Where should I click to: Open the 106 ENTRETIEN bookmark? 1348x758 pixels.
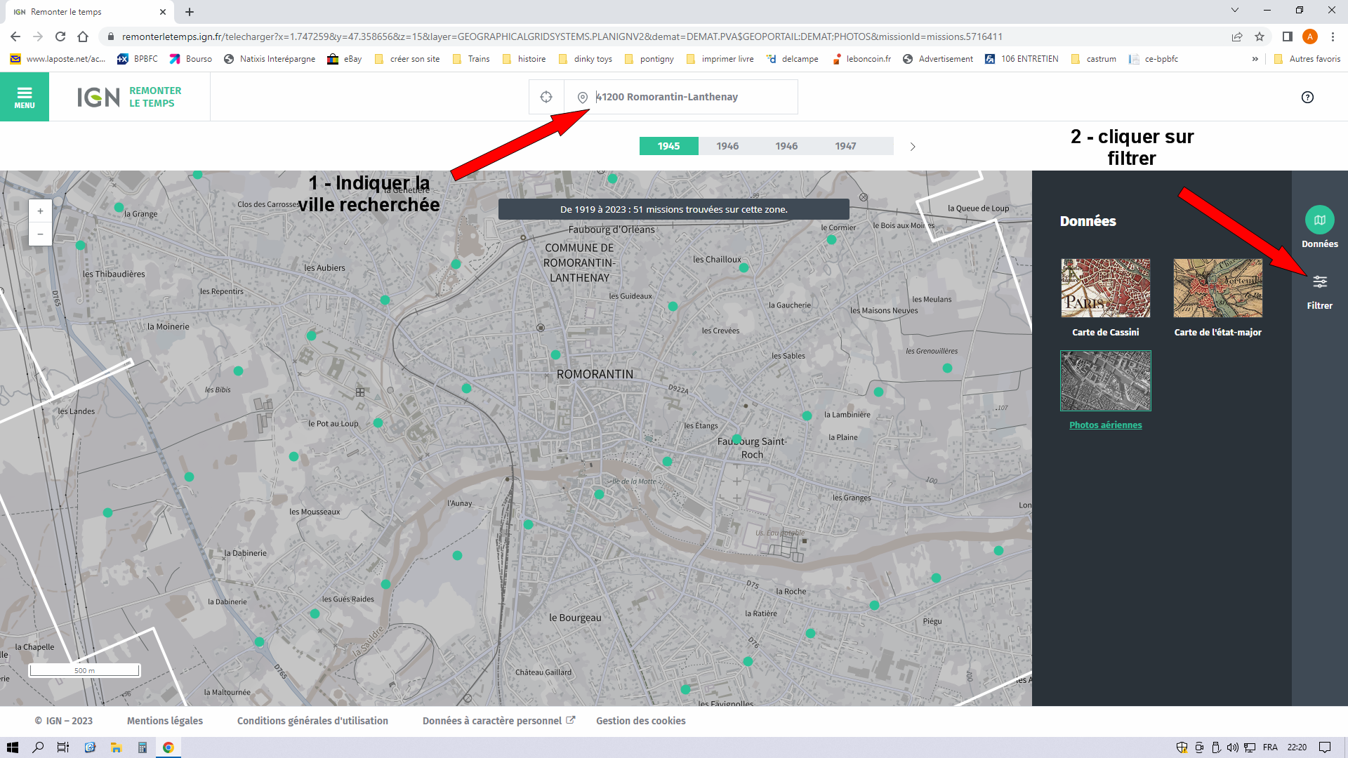(x=1022, y=59)
